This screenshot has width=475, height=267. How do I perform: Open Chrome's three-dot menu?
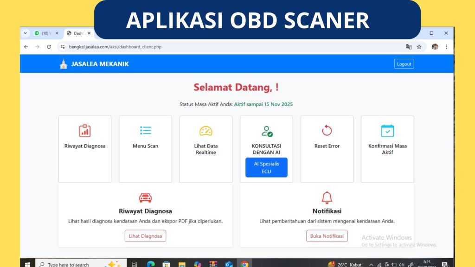click(446, 47)
